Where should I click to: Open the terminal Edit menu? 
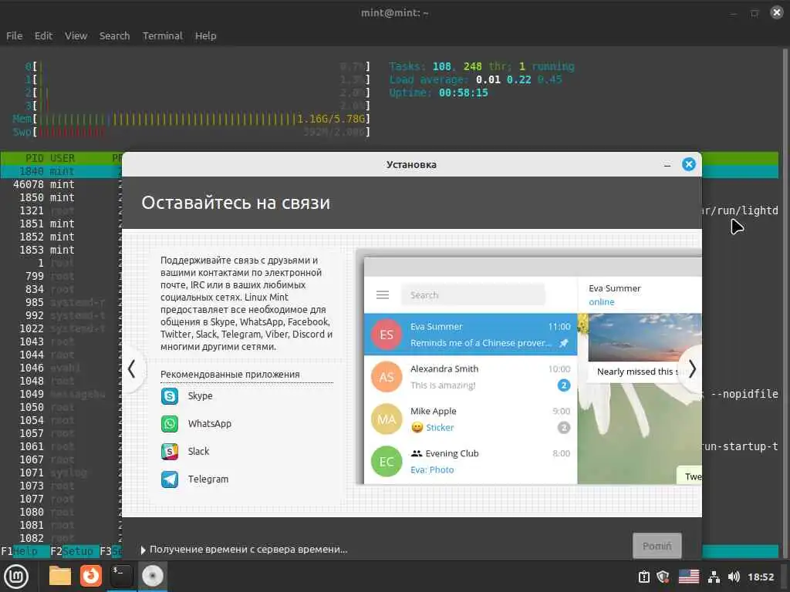click(43, 35)
